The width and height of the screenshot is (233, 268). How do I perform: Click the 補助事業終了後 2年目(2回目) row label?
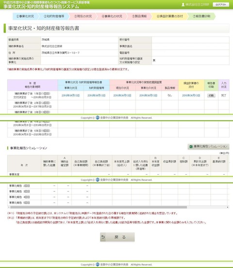coord(33,105)
